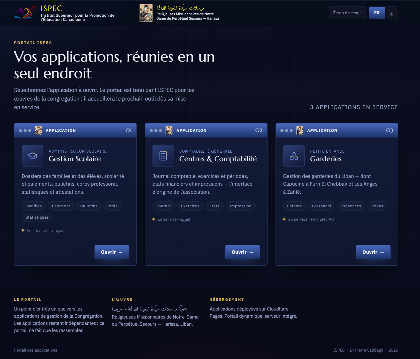Click the small icon image in Application 03 header
The image size is (420, 359).
point(300,130)
